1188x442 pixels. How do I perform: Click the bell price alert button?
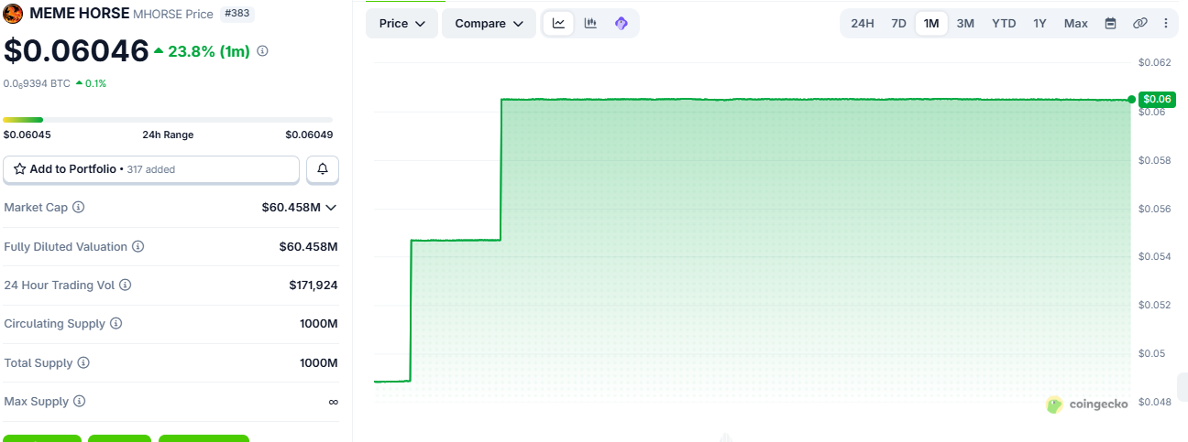click(x=323, y=169)
